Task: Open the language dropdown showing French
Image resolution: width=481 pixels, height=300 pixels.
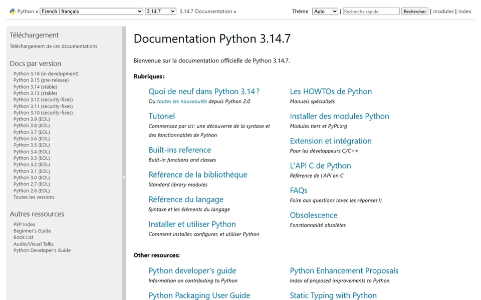Action: pos(91,11)
